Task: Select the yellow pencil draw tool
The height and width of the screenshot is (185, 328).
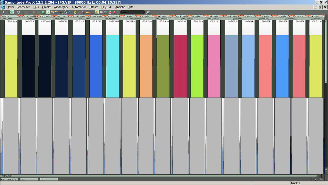Action: pos(75,12)
